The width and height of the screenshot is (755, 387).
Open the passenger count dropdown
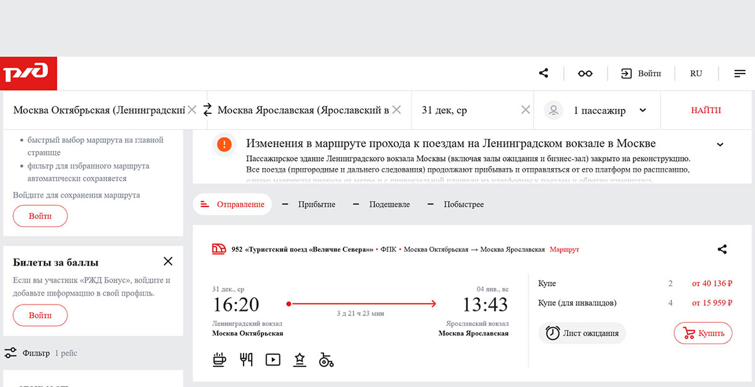point(642,110)
